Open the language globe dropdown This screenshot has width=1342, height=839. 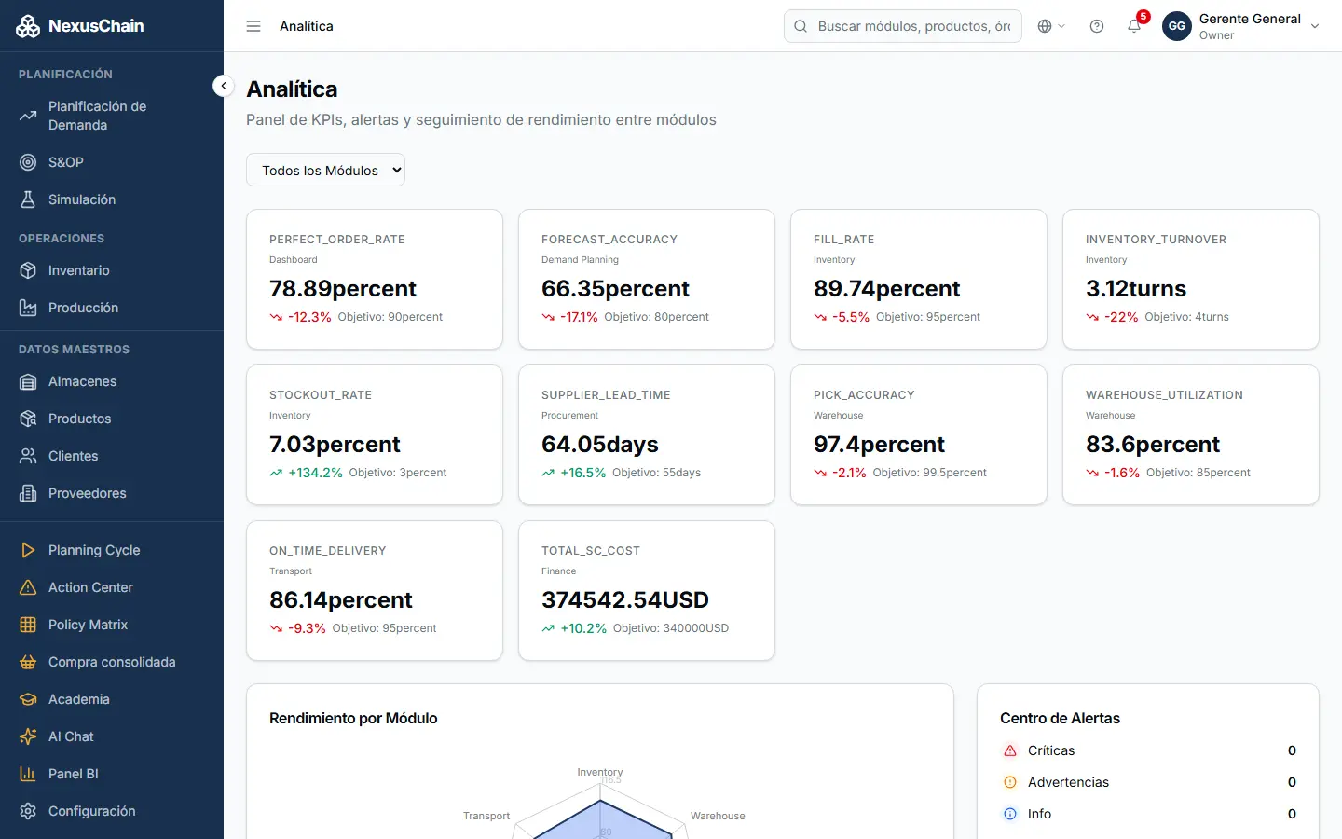coord(1051,26)
